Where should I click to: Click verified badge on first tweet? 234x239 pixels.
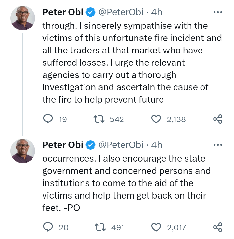point(90,12)
